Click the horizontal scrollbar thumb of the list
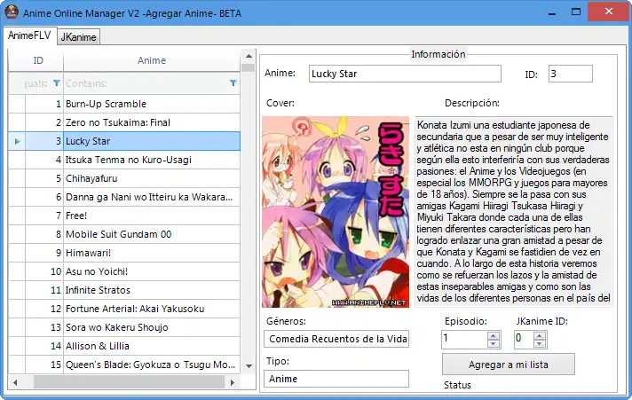This screenshot has width=632, height=400. point(129,382)
